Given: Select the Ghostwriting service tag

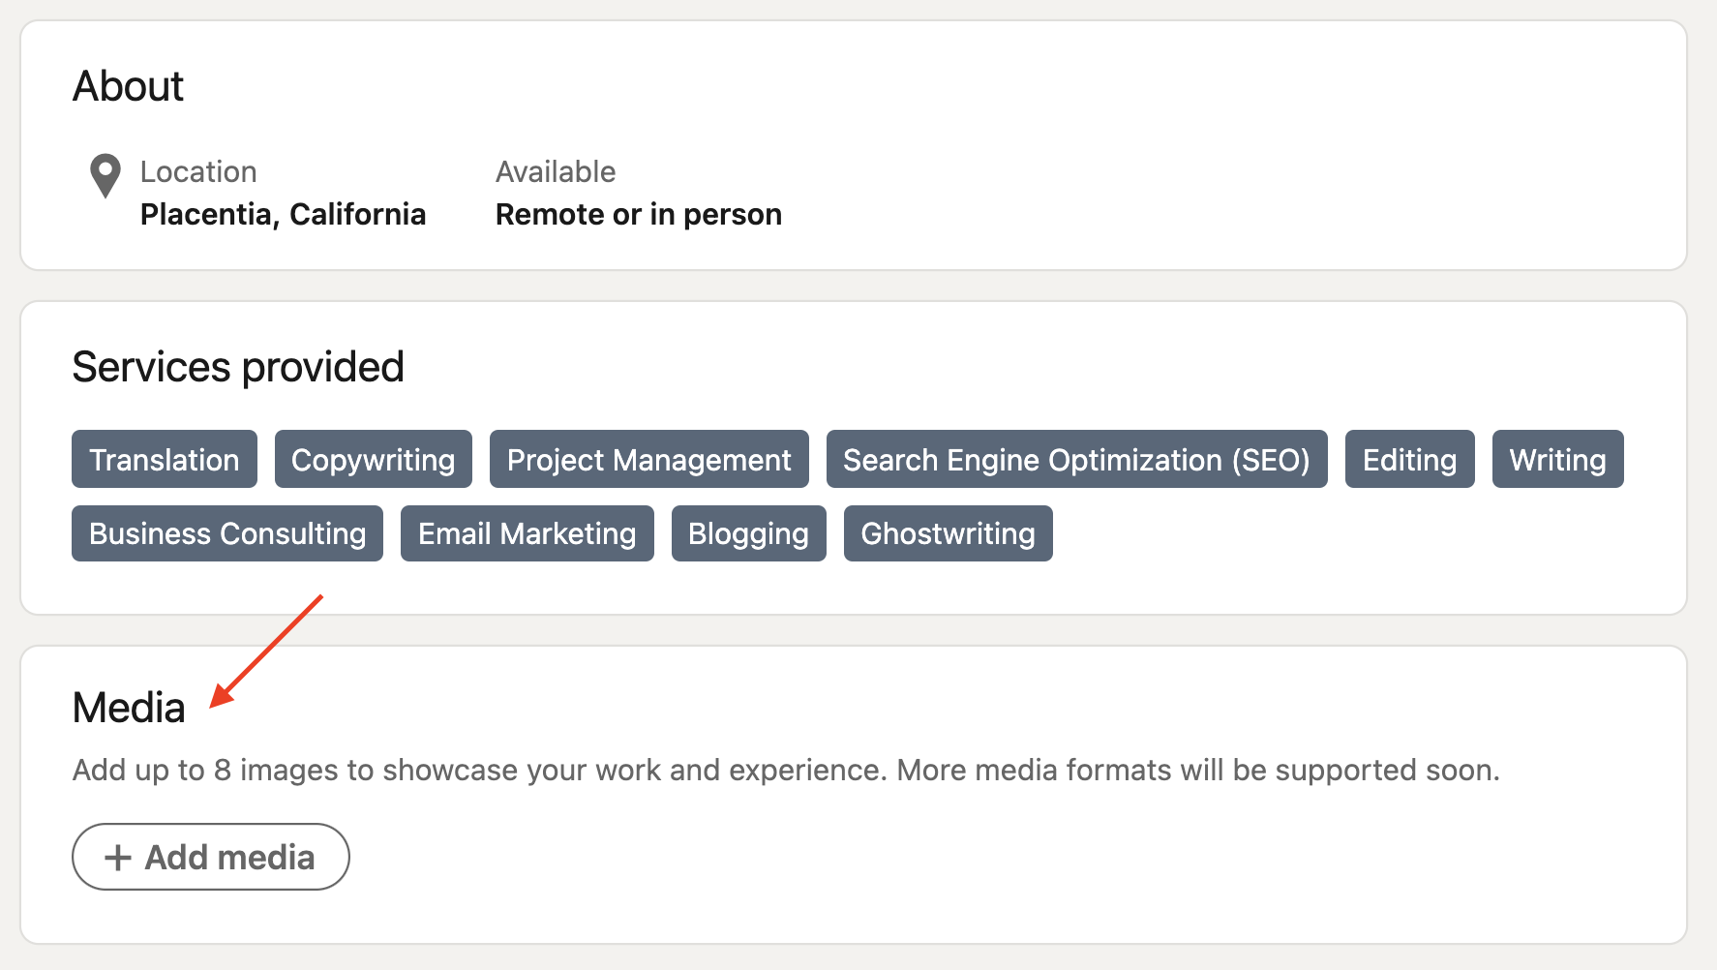Looking at the screenshot, I should (x=948, y=533).
